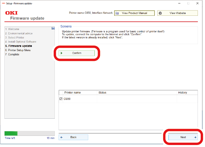The image size is (205, 147).
Task: Click the book icon on View Product Manual
Action: [x=117, y=13]
